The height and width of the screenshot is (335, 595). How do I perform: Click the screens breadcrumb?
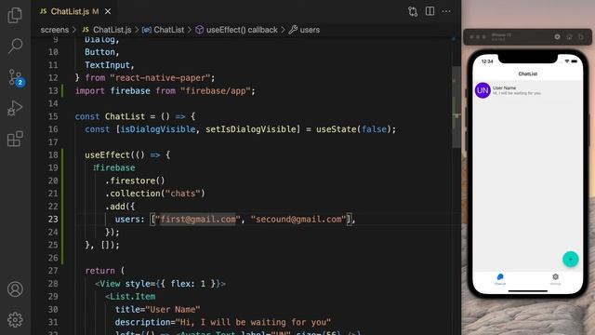point(55,30)
